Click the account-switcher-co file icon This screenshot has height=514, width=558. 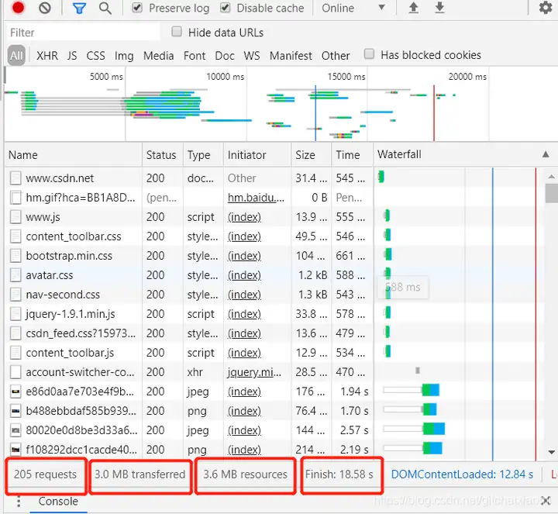tap(15, 372)
